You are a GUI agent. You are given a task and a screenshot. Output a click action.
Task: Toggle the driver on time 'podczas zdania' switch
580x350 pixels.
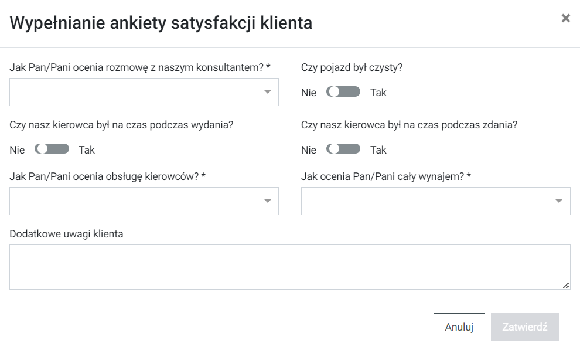click(344, 149)
